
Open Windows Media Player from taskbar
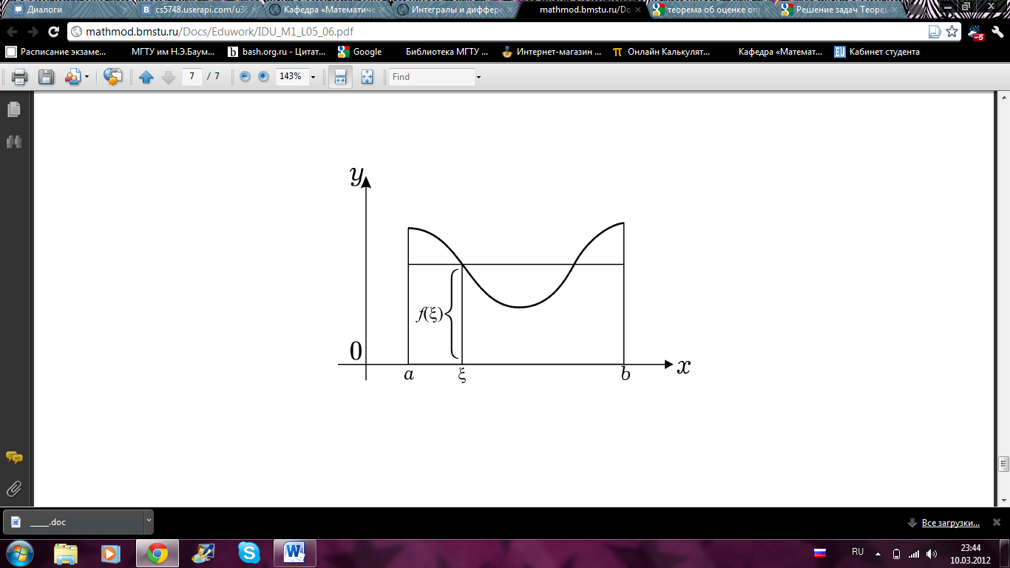point(110,552)
